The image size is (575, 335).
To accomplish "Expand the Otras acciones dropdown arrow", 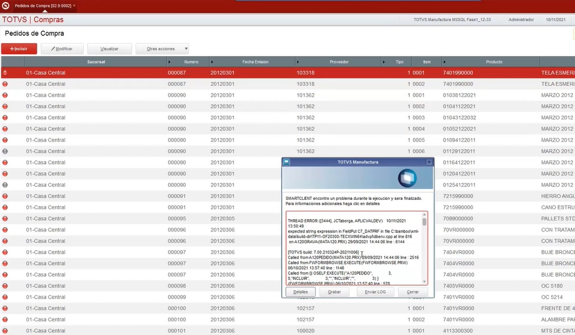I will click(x=186, y=49).
